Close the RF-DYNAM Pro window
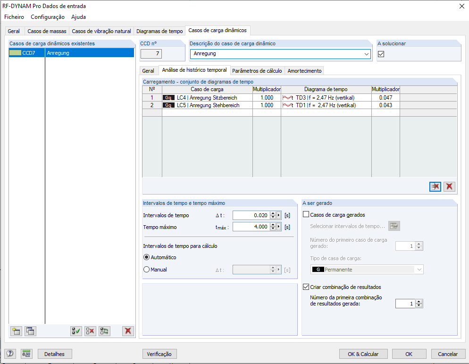Image resolution: width=469 pixels, height=364 pixels. click(462, 6)
